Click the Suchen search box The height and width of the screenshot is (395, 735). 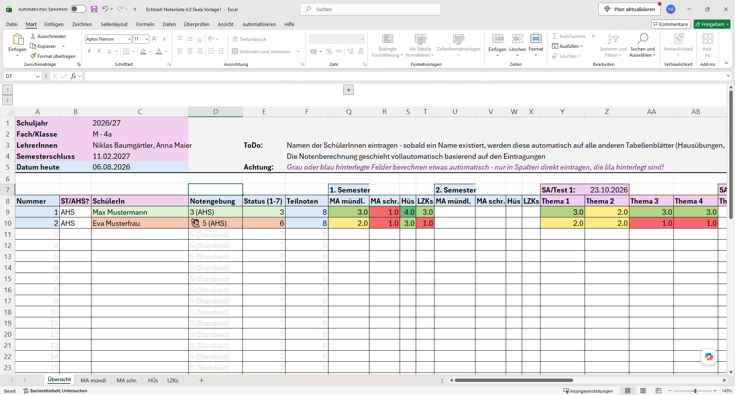[x=371, y=9]
